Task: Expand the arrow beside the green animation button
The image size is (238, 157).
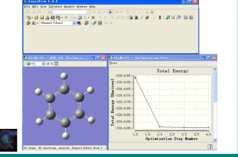Action: 32,64
